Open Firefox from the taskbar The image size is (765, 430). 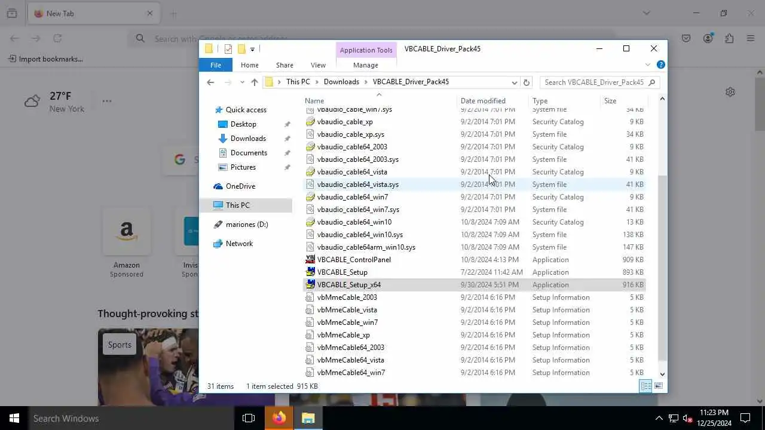tap(279, 418)
